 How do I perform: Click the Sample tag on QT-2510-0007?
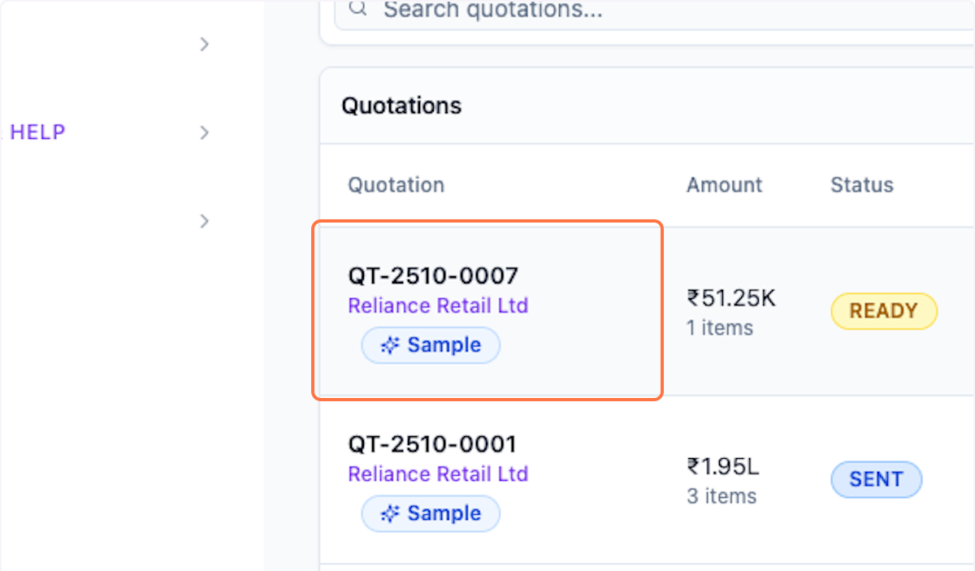(x=431, y=346)
